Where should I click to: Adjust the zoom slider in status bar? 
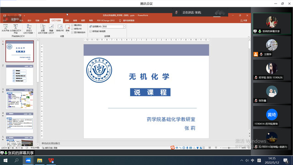coord(229,148)
